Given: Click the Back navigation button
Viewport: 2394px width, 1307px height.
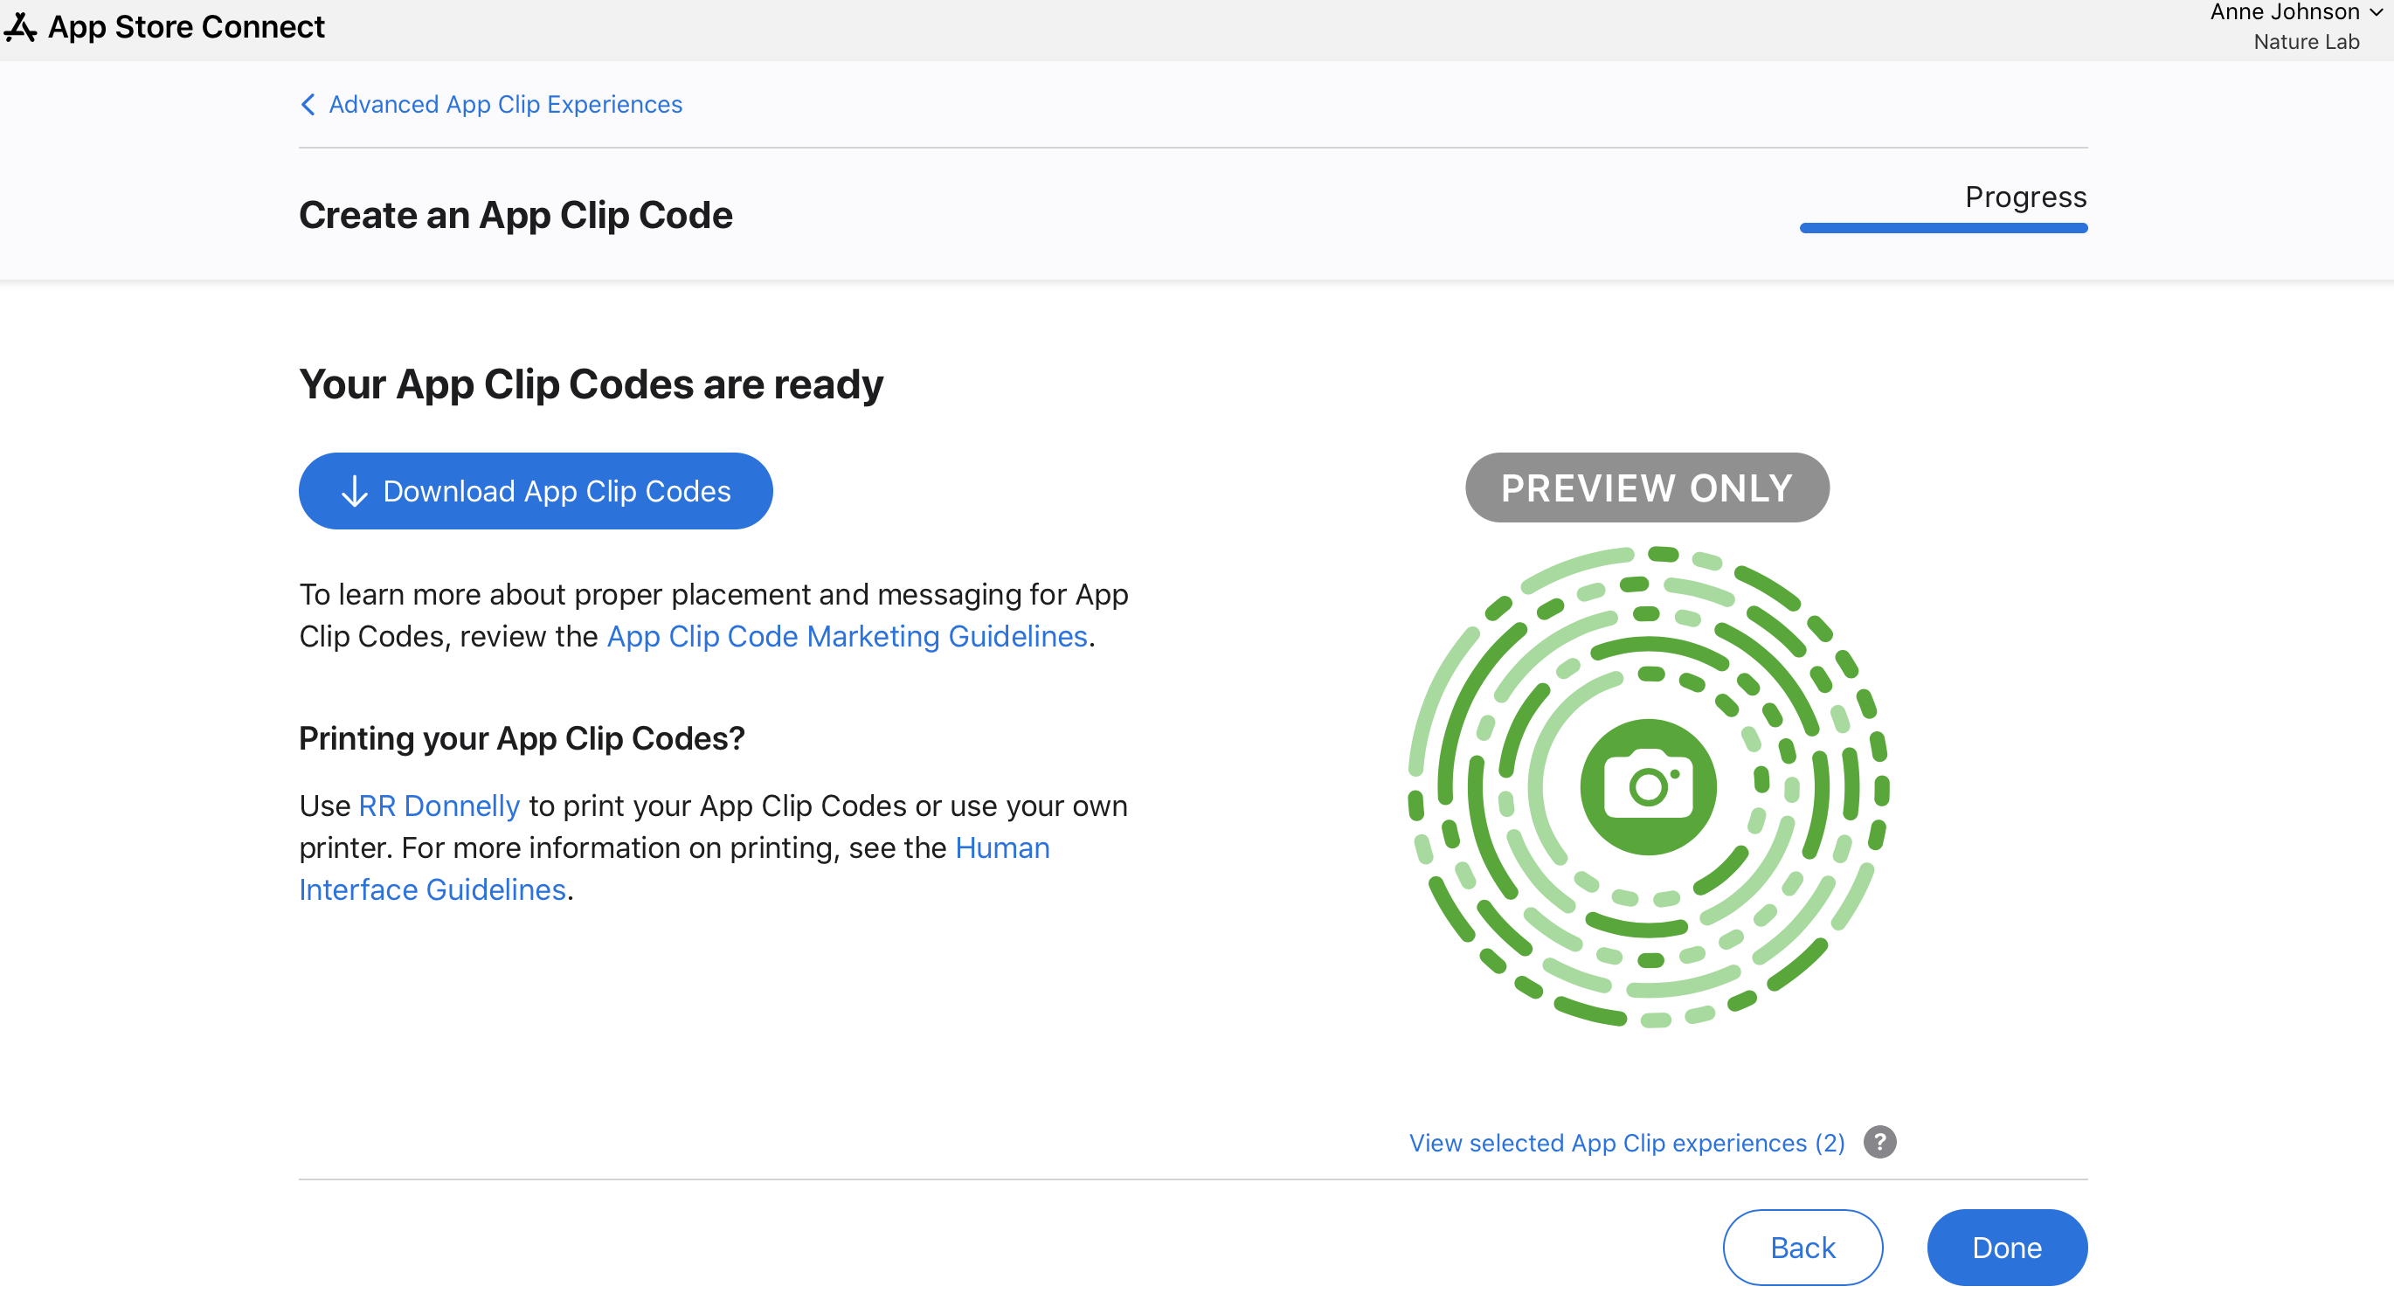Looking at the screenshot, I should click(1802, 1246).
